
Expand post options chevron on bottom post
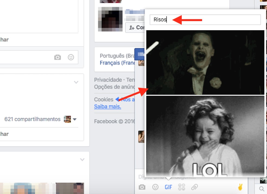pyautogui.click(x=82, y=160)
